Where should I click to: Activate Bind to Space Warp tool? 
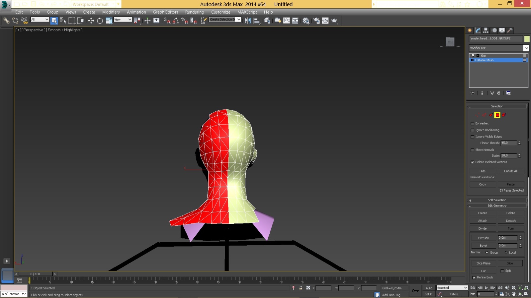pyautogui.click(x=24, y=21)
